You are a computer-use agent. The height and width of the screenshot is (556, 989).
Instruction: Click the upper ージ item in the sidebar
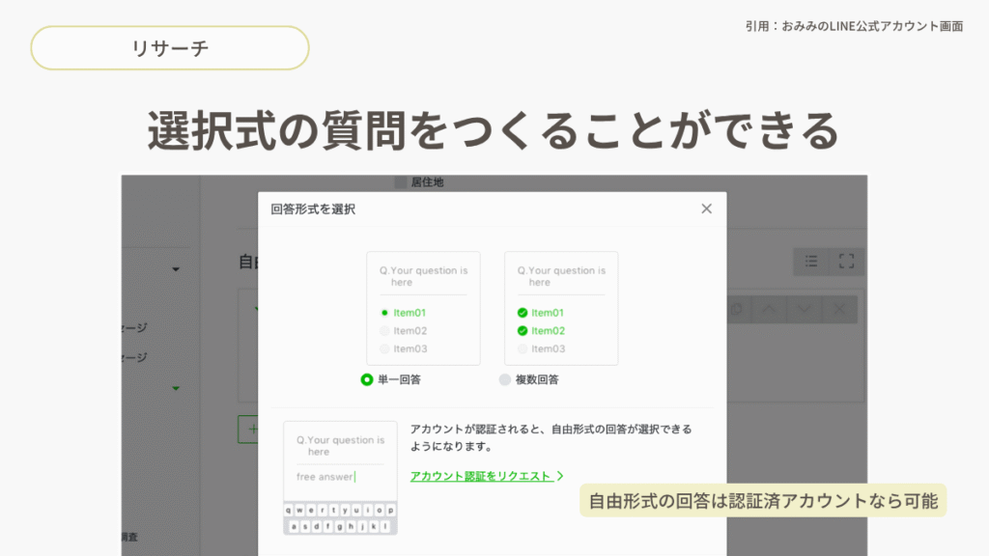pyautogui.click(x=134, y=328)
